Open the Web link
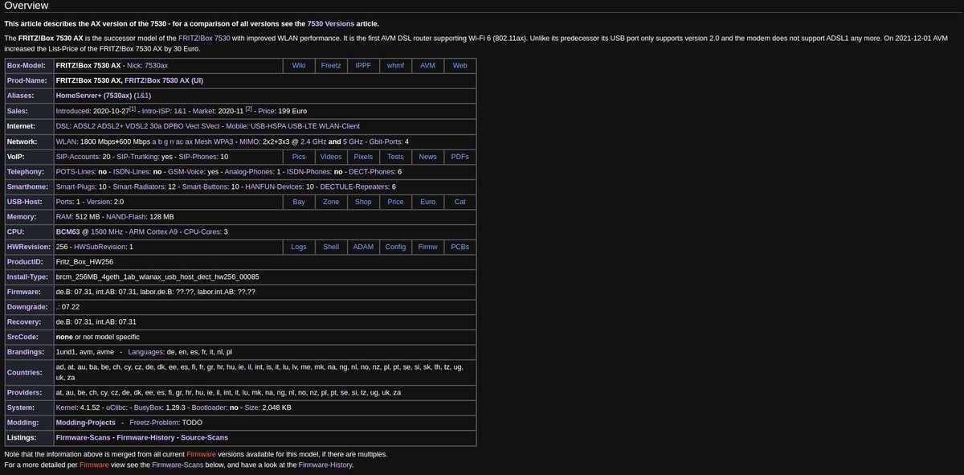The height and width of the screenshot is (475, 964). click(x=460, y=65)
